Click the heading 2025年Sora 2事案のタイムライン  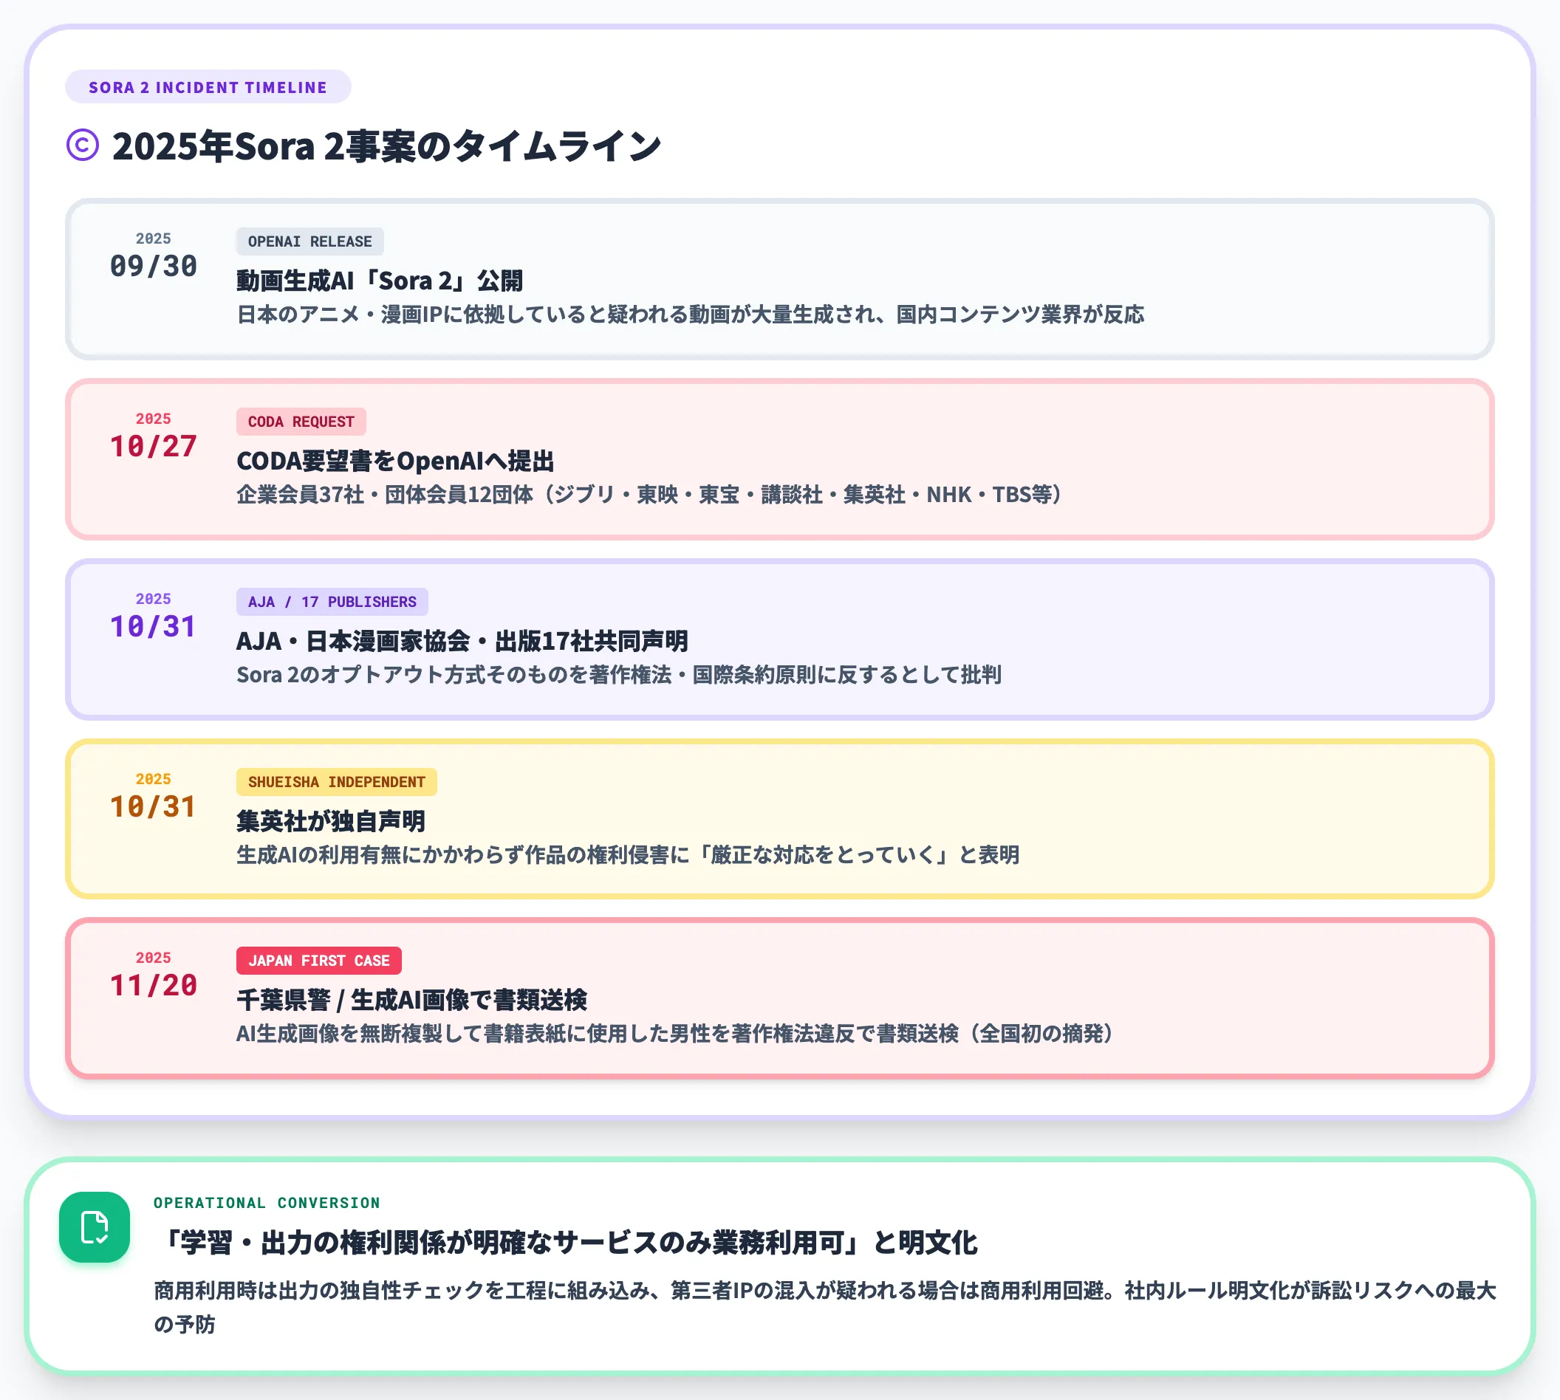pyautogui.click(x=386, y=145)
